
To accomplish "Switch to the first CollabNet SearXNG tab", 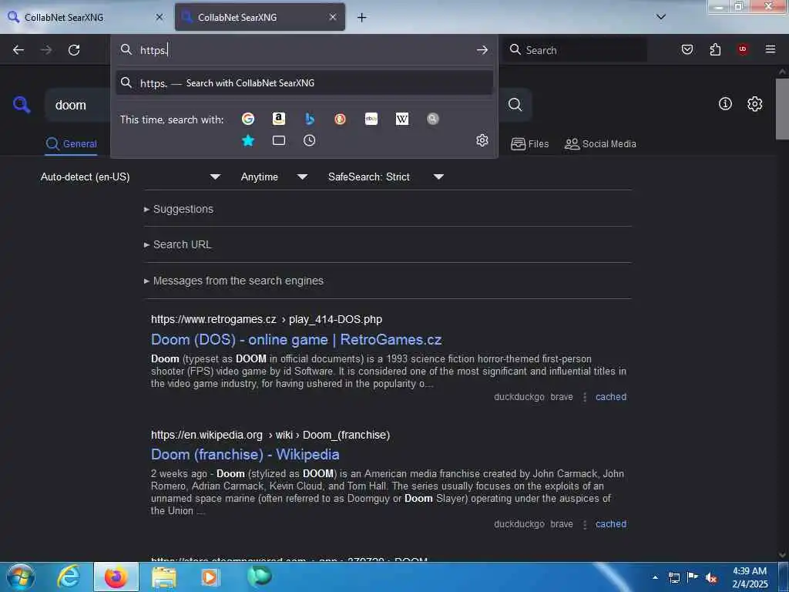I will tap(86, 17).
